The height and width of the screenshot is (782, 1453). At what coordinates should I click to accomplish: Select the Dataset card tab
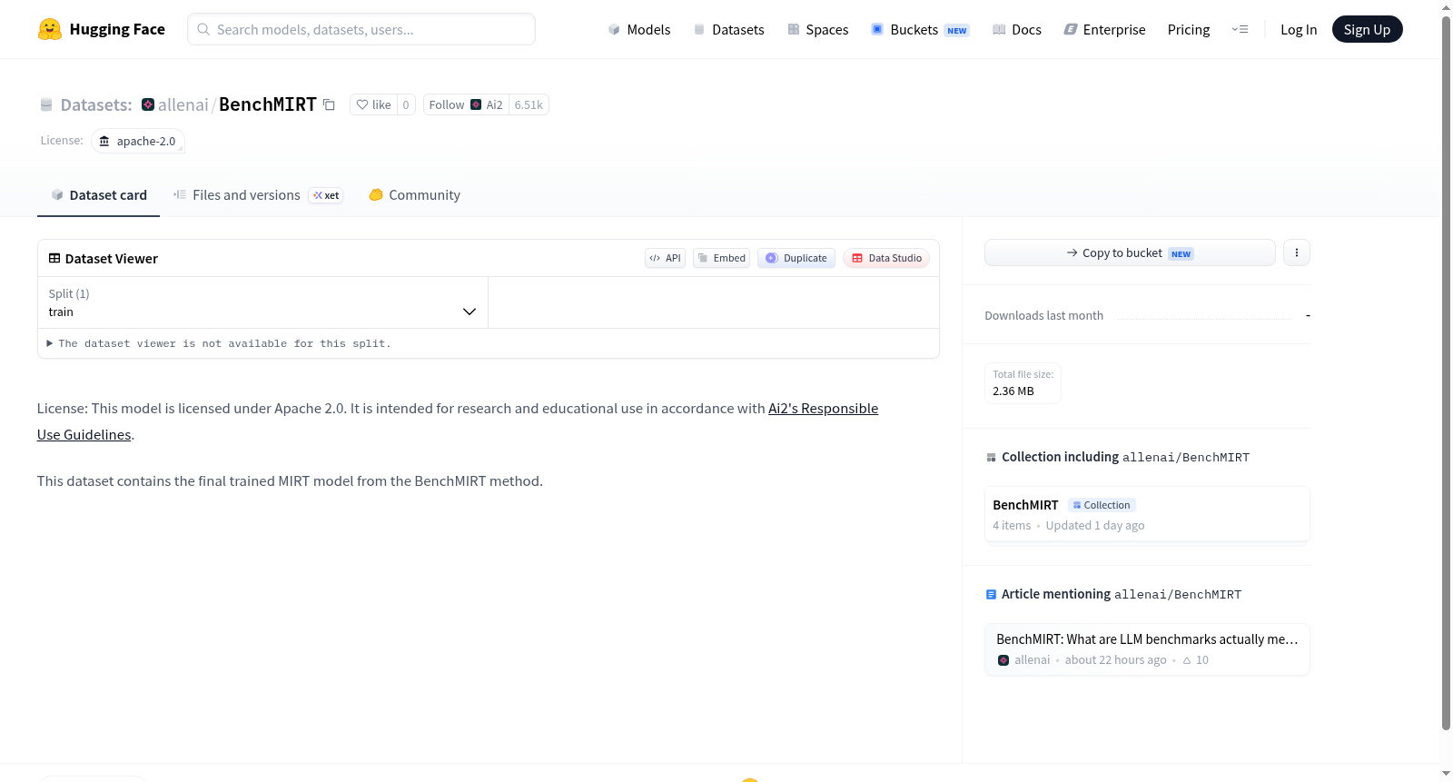(x=99, y=195)
